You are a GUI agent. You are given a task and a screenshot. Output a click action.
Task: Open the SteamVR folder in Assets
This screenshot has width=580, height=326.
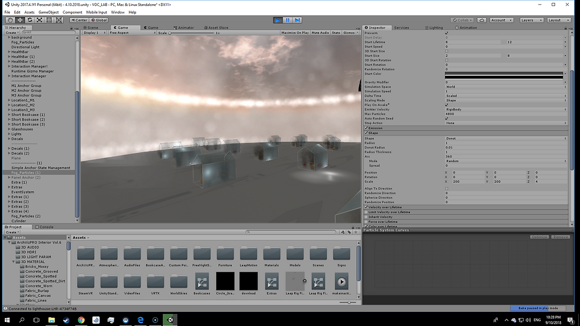click(x=85, y=284)
